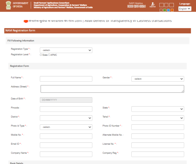
Task: Open the Registration Type dropdown
Action: pyautogui.click(x=66, y=50)
